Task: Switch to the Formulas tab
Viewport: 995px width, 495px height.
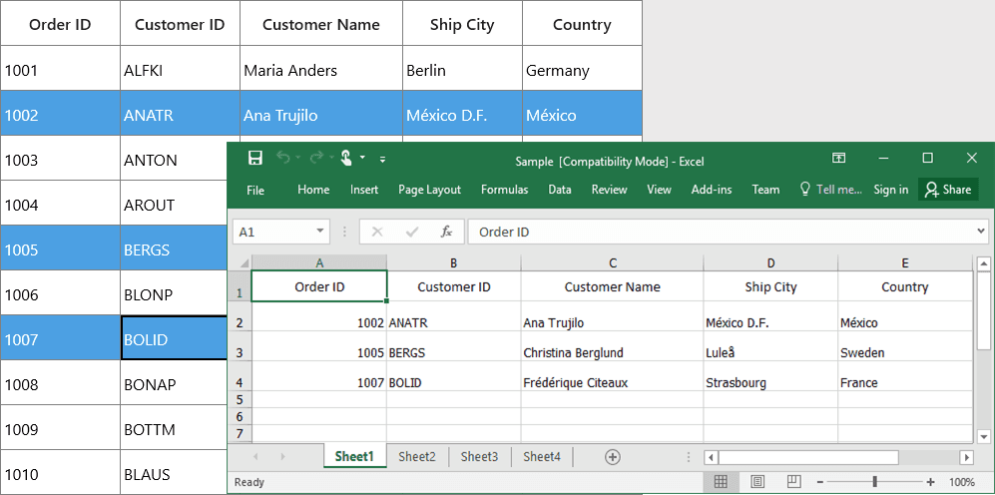Action: coord(504,189)
